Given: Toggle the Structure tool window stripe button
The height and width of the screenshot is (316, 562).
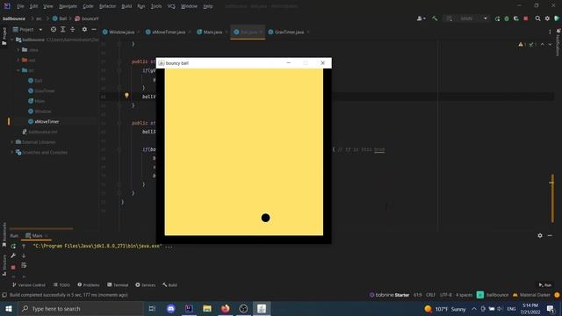Looking at the screenshot, I should click(x=4, y=265).
